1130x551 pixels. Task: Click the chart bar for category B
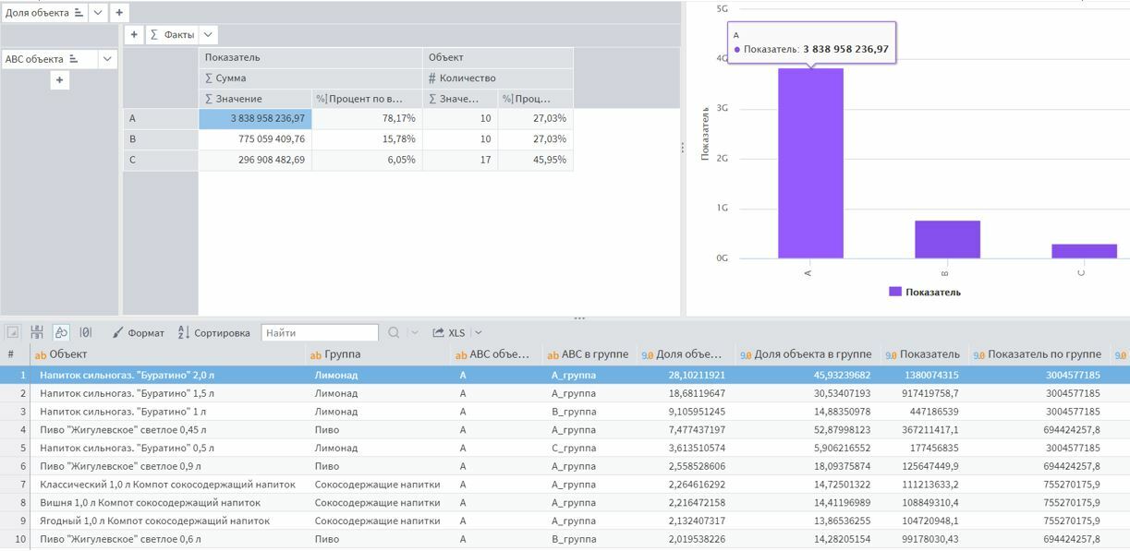tap(947, 239)
